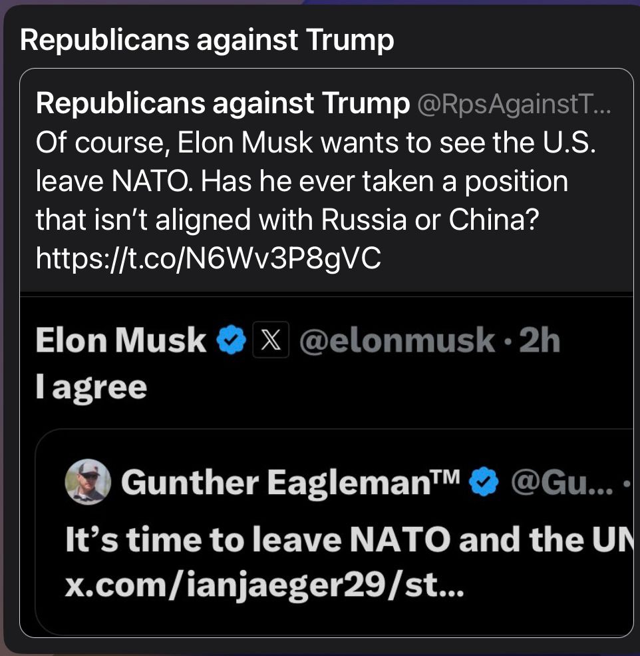Viewport: 640px width, 656px height.
Task: Click the "I agree" tweet text
Action: click(92, 387)
